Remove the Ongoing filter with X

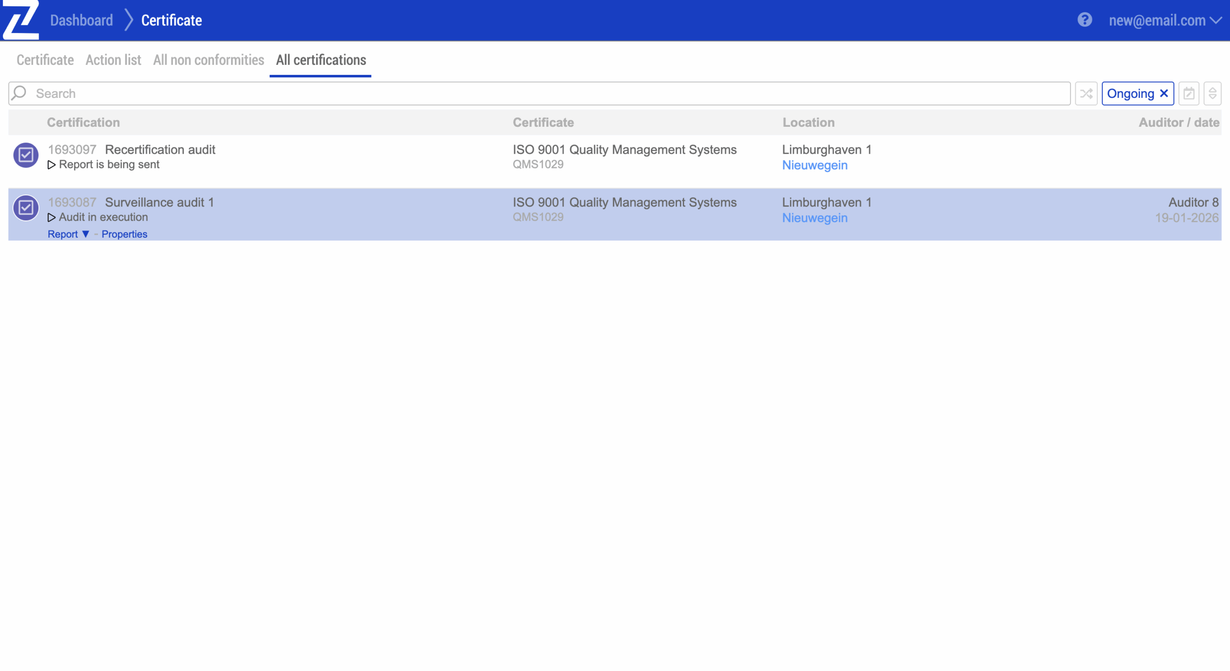click(1164, 94)
